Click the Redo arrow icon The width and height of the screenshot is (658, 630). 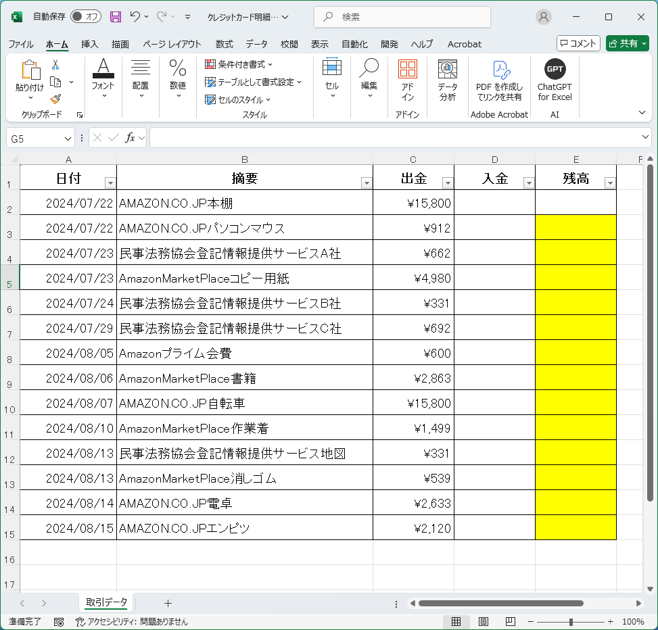tap(162, 17)
